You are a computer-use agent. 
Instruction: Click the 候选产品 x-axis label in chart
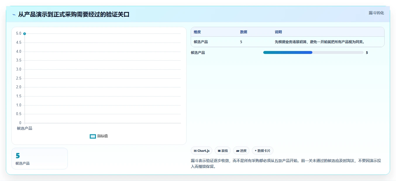[x=25, y=128]
